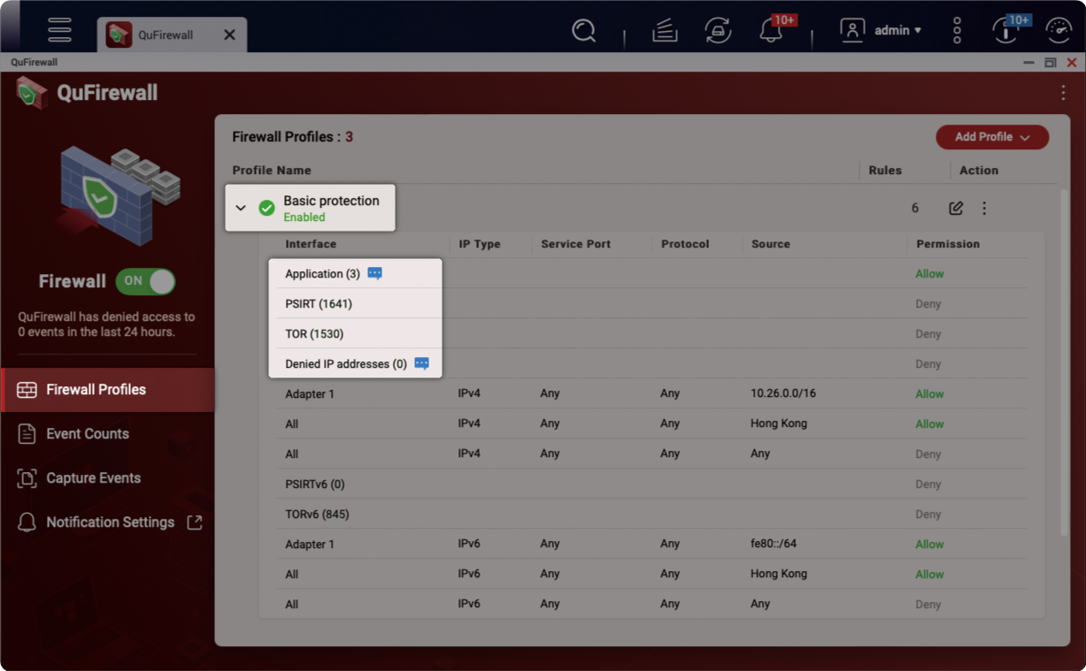The width and height of the screenshot is (1086, 671).
Task: Click the Notification Settings bell icon
Action: pos(27,522)
